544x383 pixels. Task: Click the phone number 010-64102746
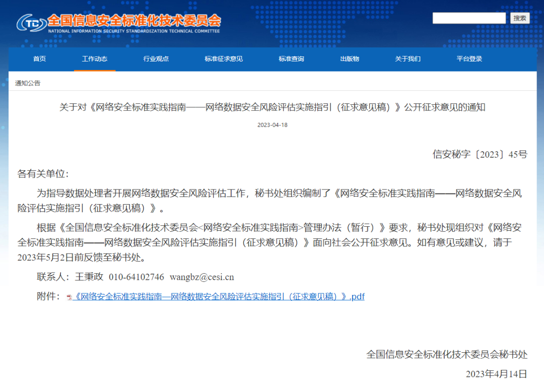click(x=137, y=277)
